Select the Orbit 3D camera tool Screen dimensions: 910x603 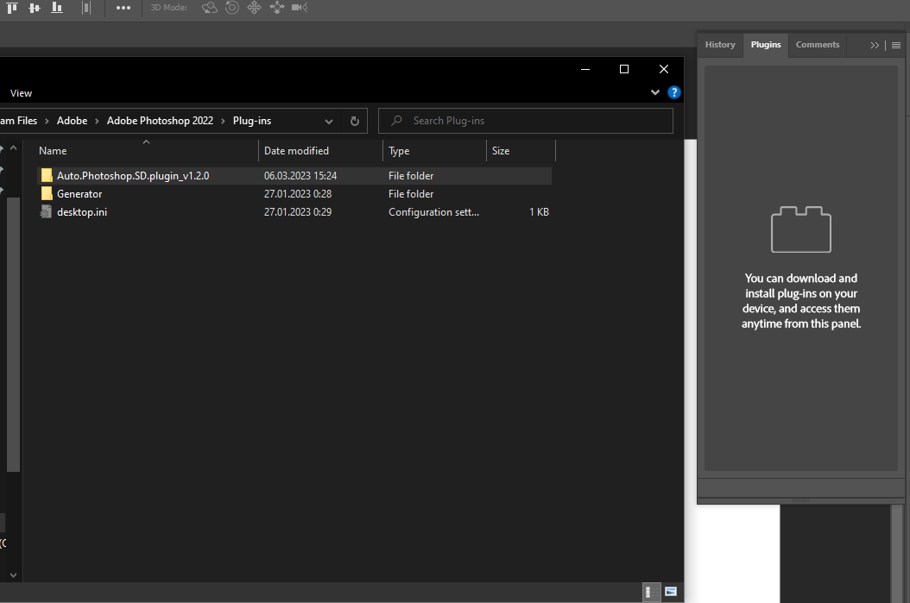[208, 8]
